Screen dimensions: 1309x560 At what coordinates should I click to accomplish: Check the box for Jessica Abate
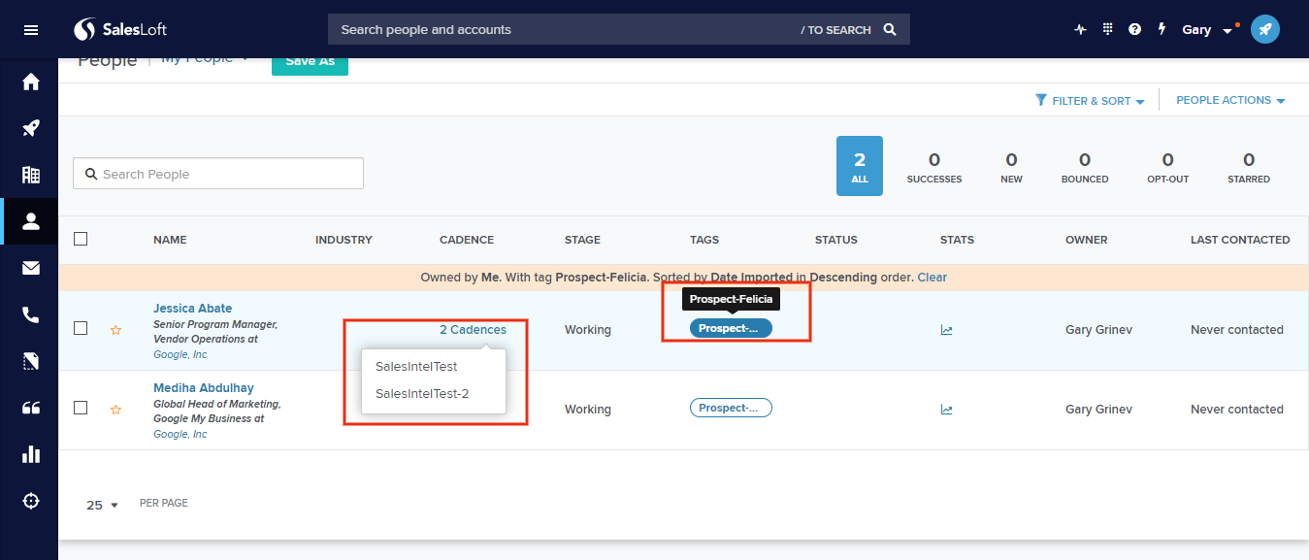pyautogui.click(x=81, y=328)
